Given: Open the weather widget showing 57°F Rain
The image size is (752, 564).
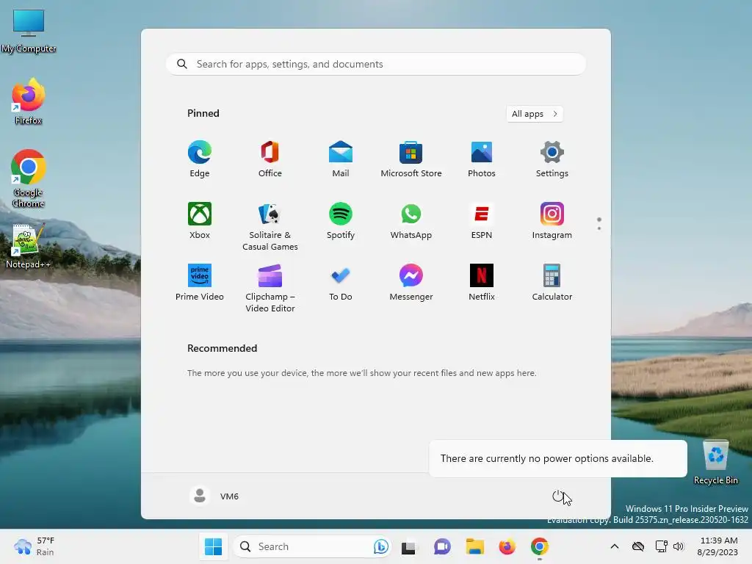Looking at the screenshot, I should pyautogui.click(x=35, y=546).
